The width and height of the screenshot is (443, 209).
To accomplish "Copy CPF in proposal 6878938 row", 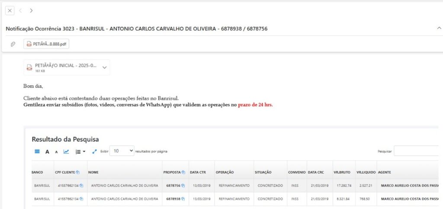I will (81, 199).
